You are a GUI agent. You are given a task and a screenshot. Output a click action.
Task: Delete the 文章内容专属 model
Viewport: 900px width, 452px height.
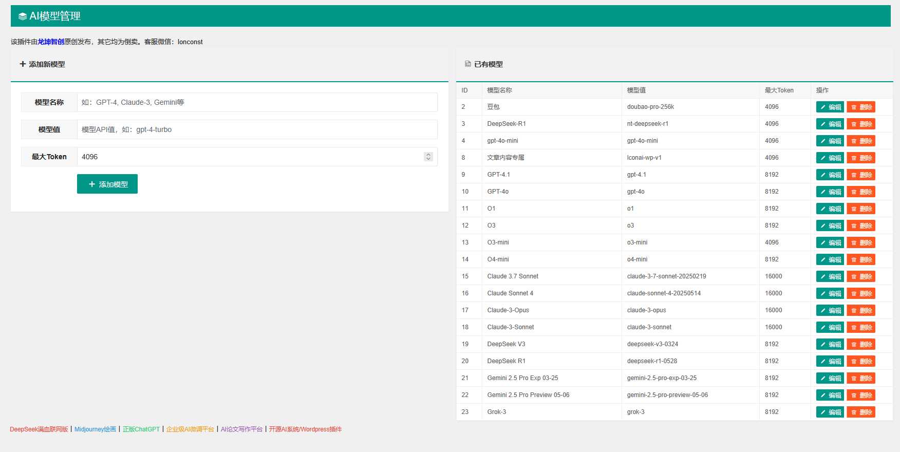[860, 158]
